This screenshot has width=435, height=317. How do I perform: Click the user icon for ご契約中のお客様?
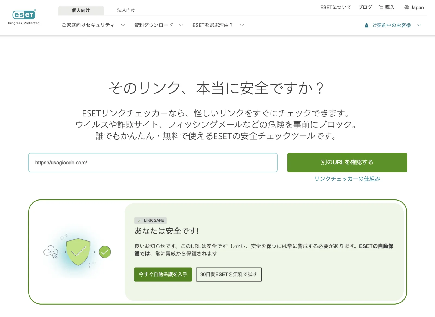point(366,25)
